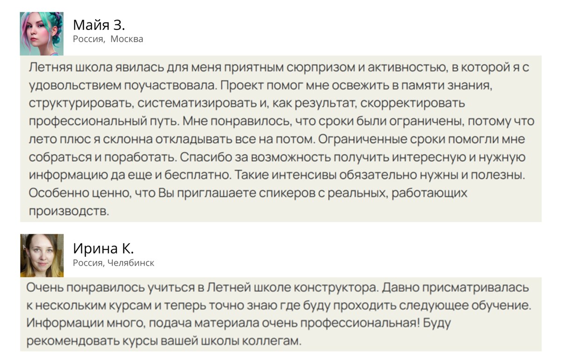Click Майя З. avatar with teal hair
Screen dimensions: 562x363
coord(42,34)
